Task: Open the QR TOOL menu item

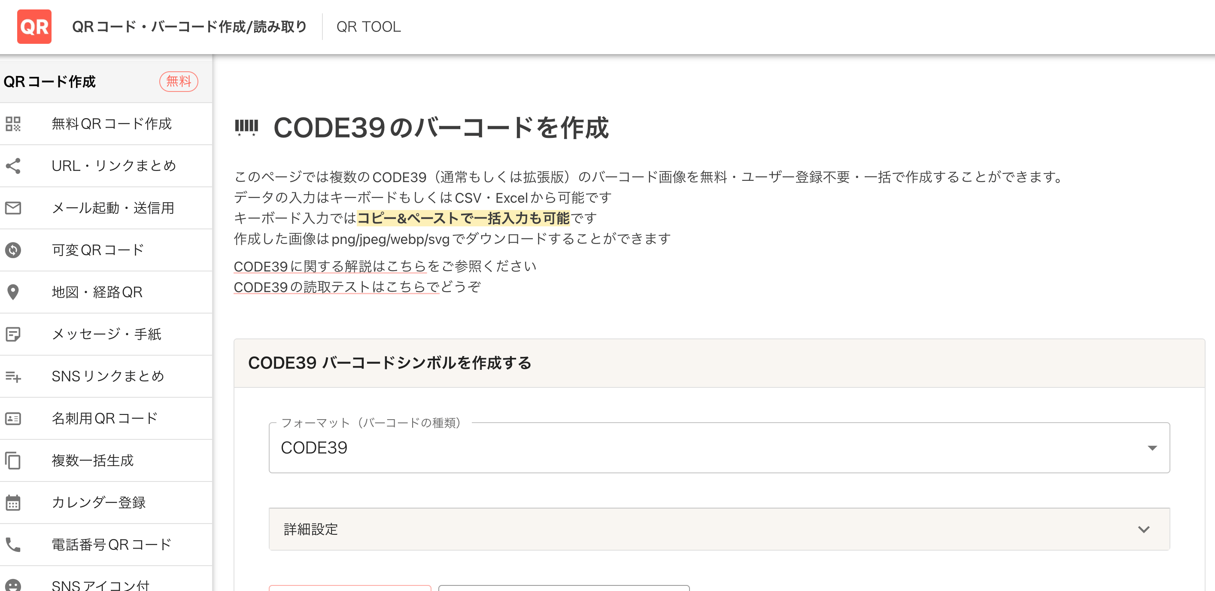Action: (x=368, y=27)
